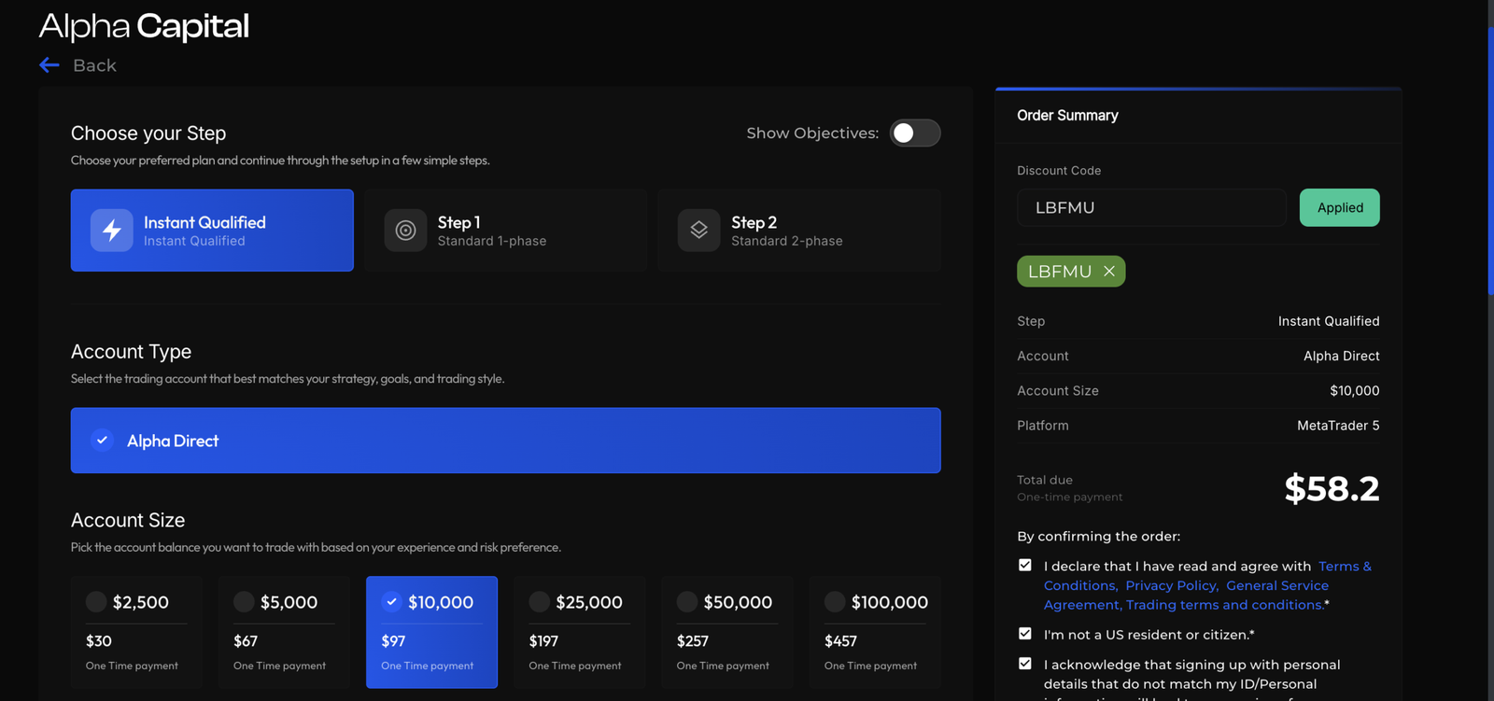Click the $58.2 total due amount
1494x701 pixels.
tap(1332, 488)
